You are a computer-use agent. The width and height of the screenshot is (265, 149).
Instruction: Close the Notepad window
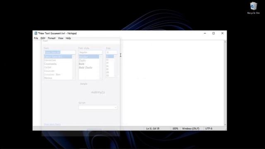coord(222,33)
